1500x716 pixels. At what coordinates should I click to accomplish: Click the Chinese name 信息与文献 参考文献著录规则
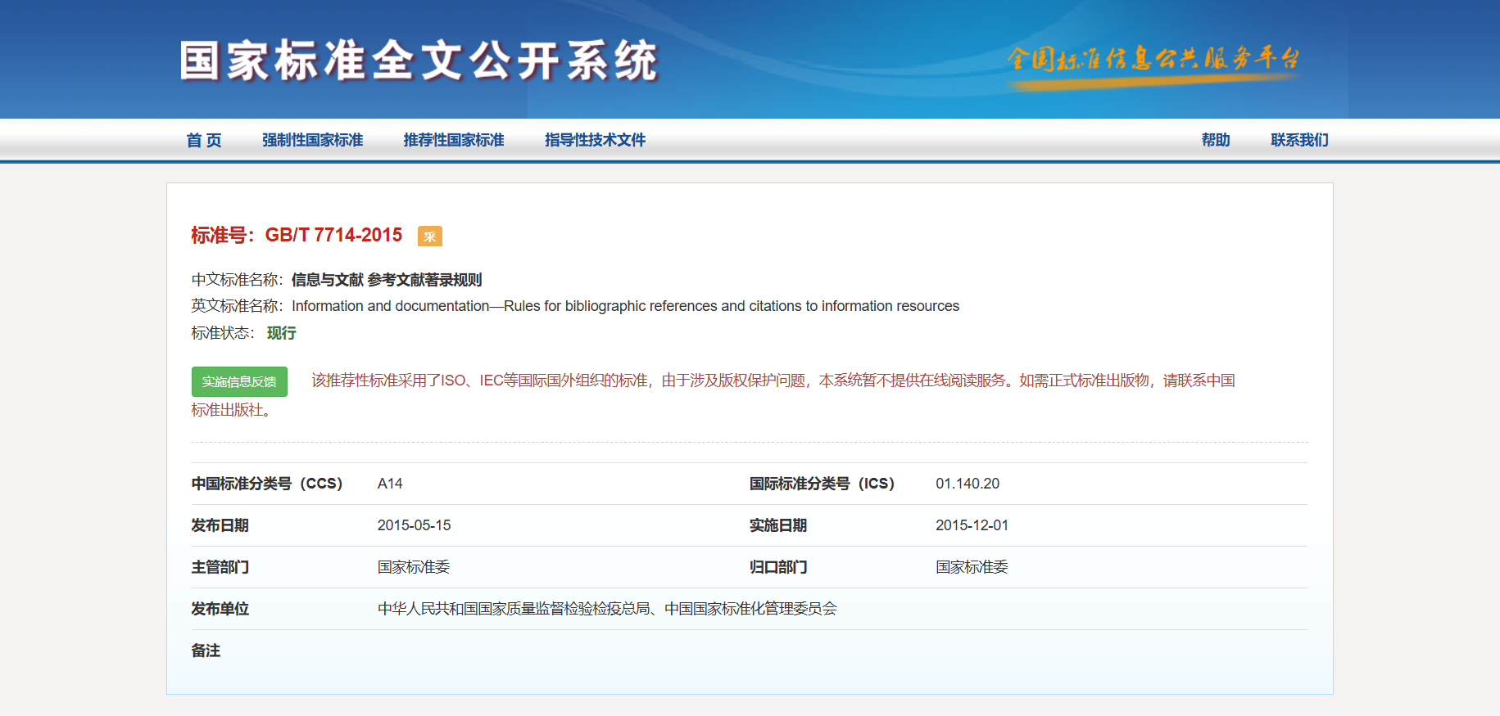click(387, 280)
